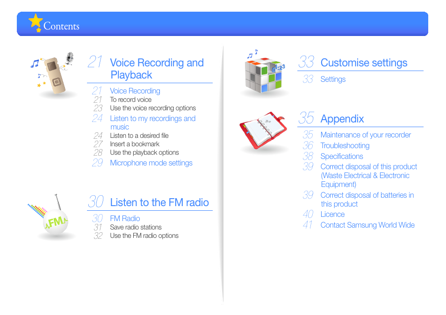
Task: Open the Voice Recording and Playback chapter
Action: pyautogui.click(x=157, y=69)
